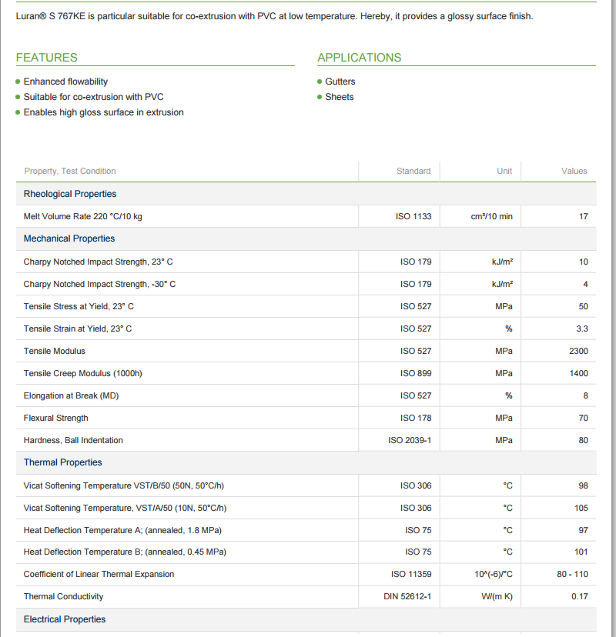This screenshot has height=637, width=616.
Task: Click the Tensile Creep Modulus value 1400
Action: click(578, 374)
